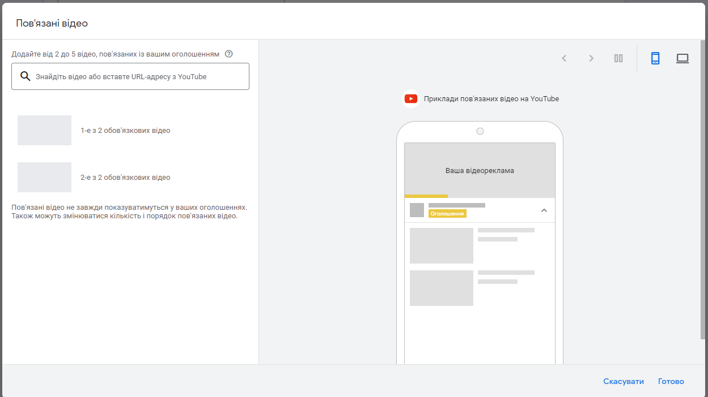Click the search magnifier icon

point(25,76)
